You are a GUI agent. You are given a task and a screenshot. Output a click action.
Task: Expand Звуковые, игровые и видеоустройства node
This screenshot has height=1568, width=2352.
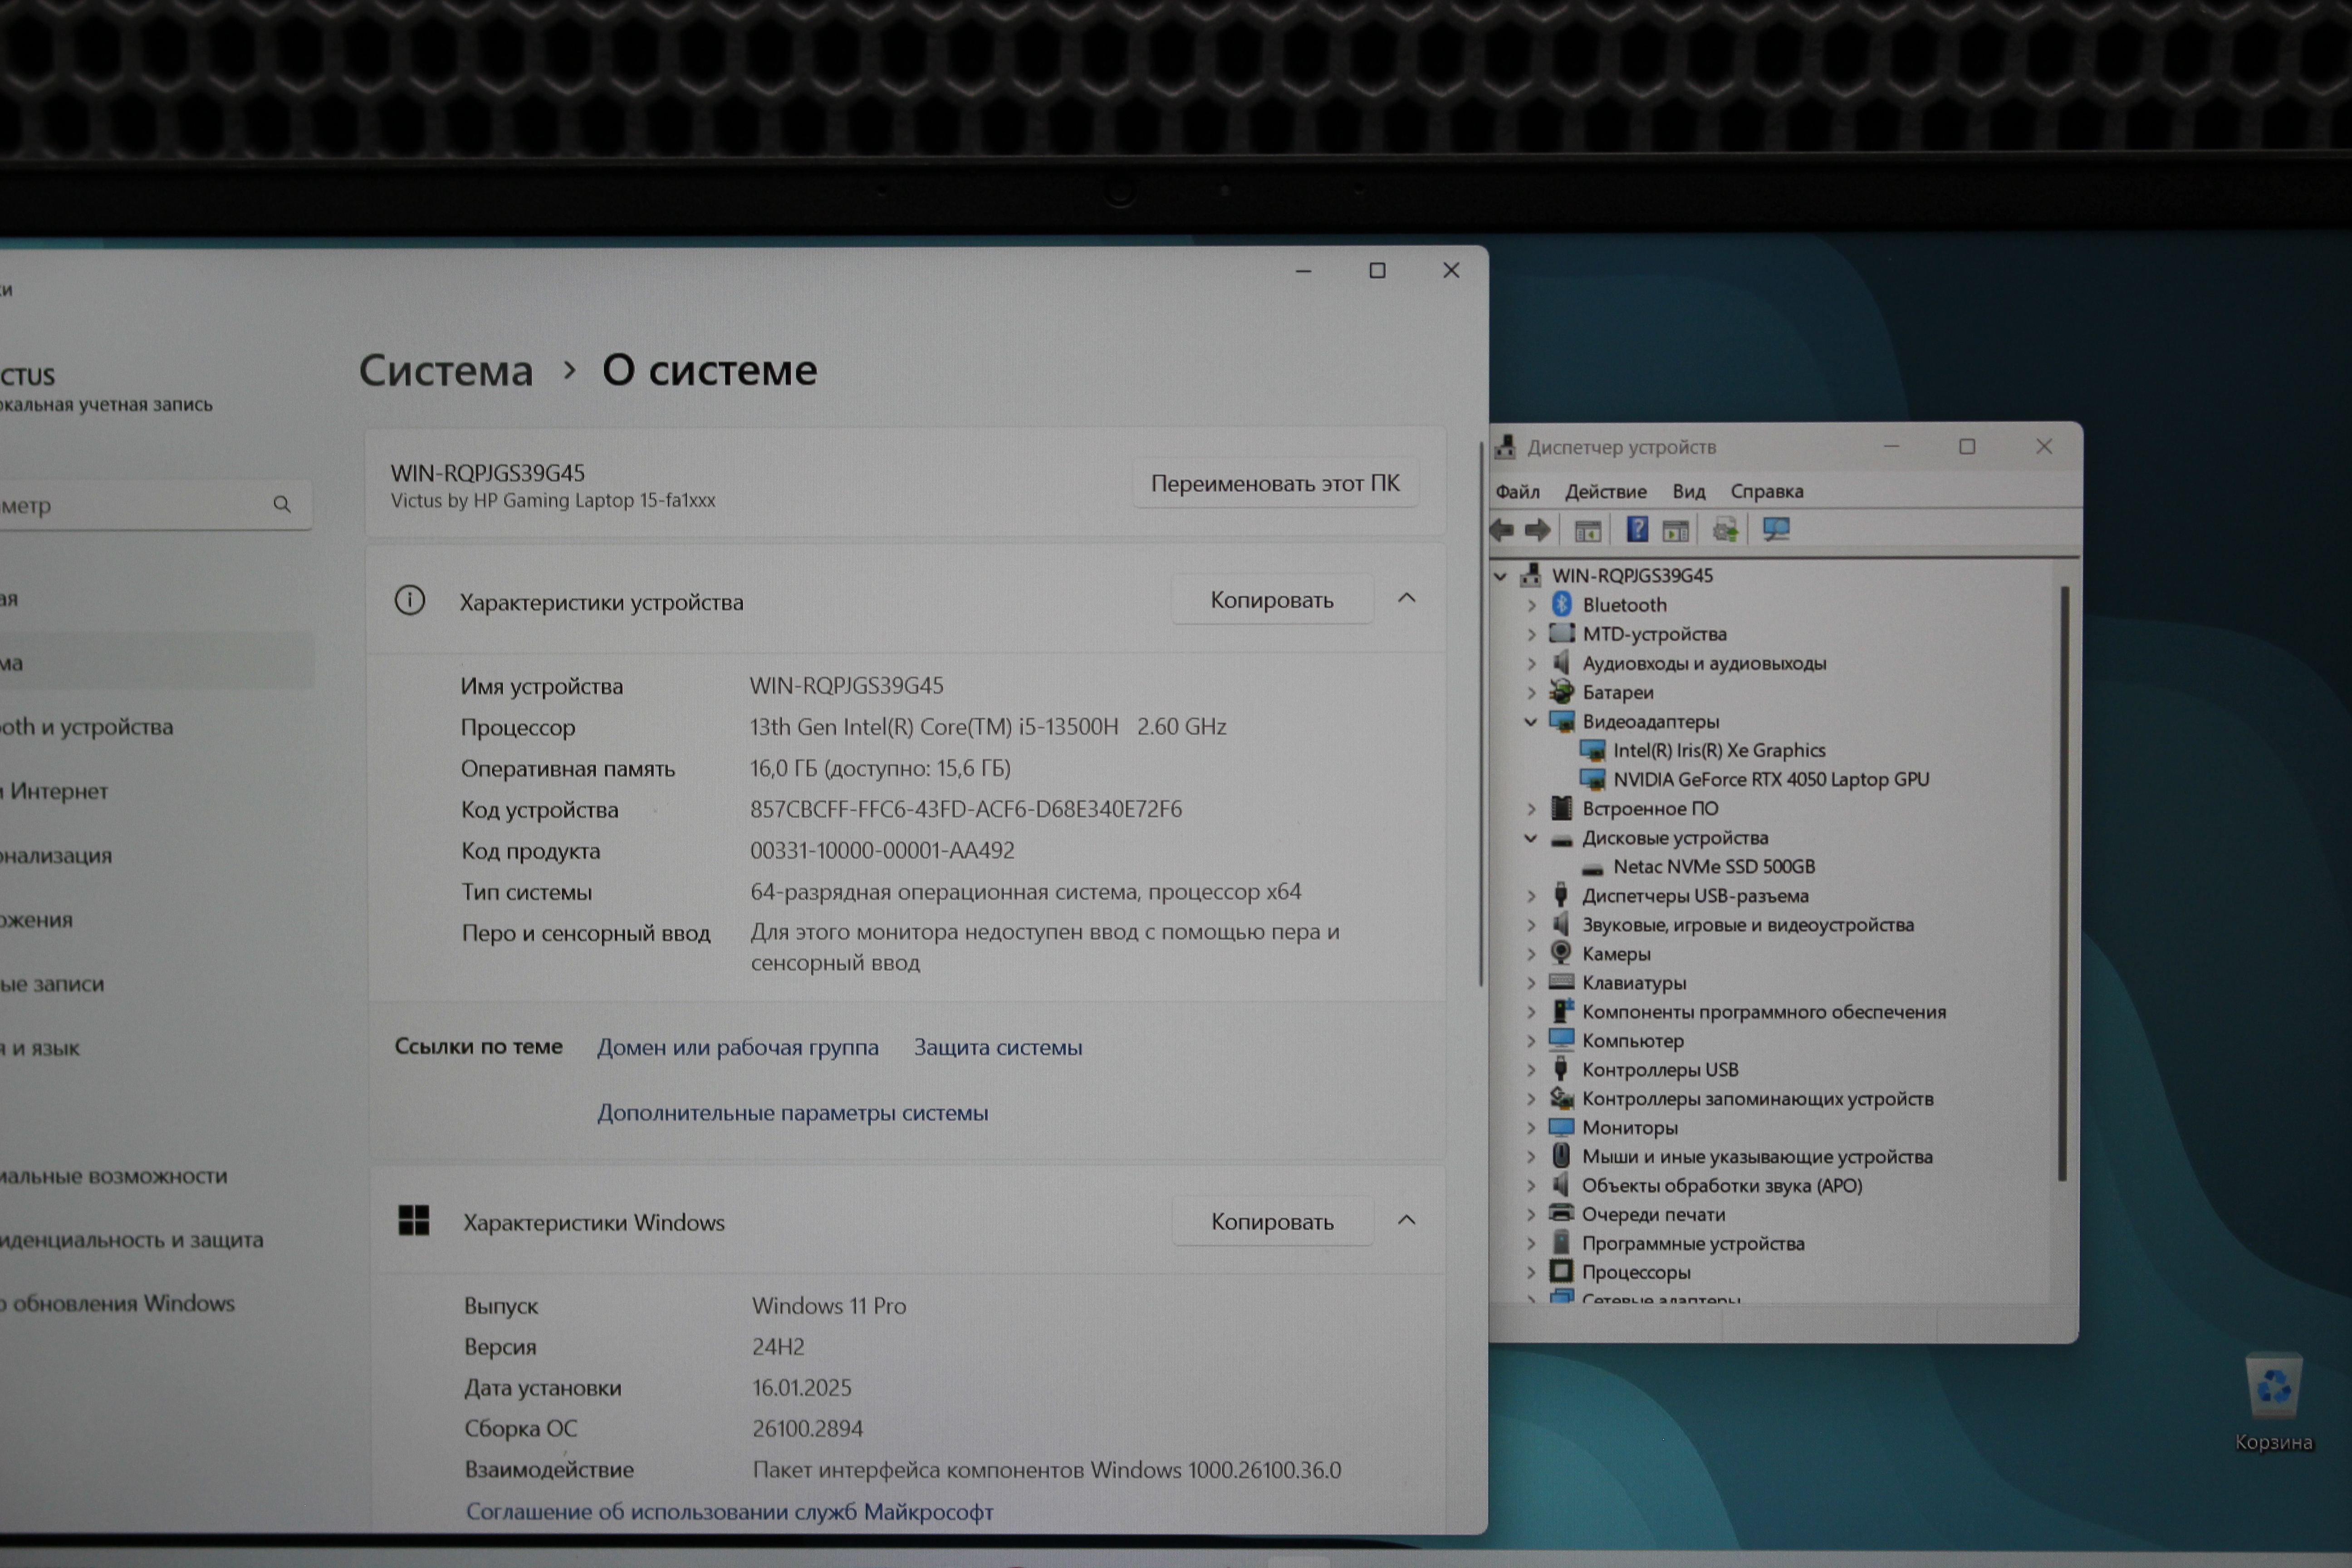pos(1531,925)
